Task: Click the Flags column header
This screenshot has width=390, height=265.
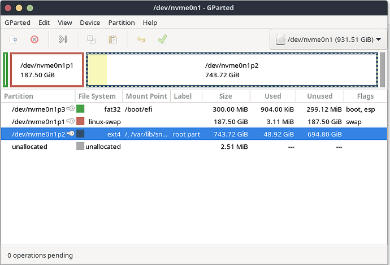Action: point(365,96)
